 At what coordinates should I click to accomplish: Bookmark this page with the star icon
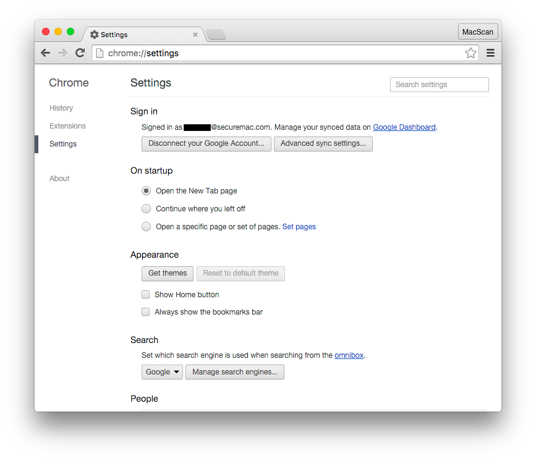[470, 53]
